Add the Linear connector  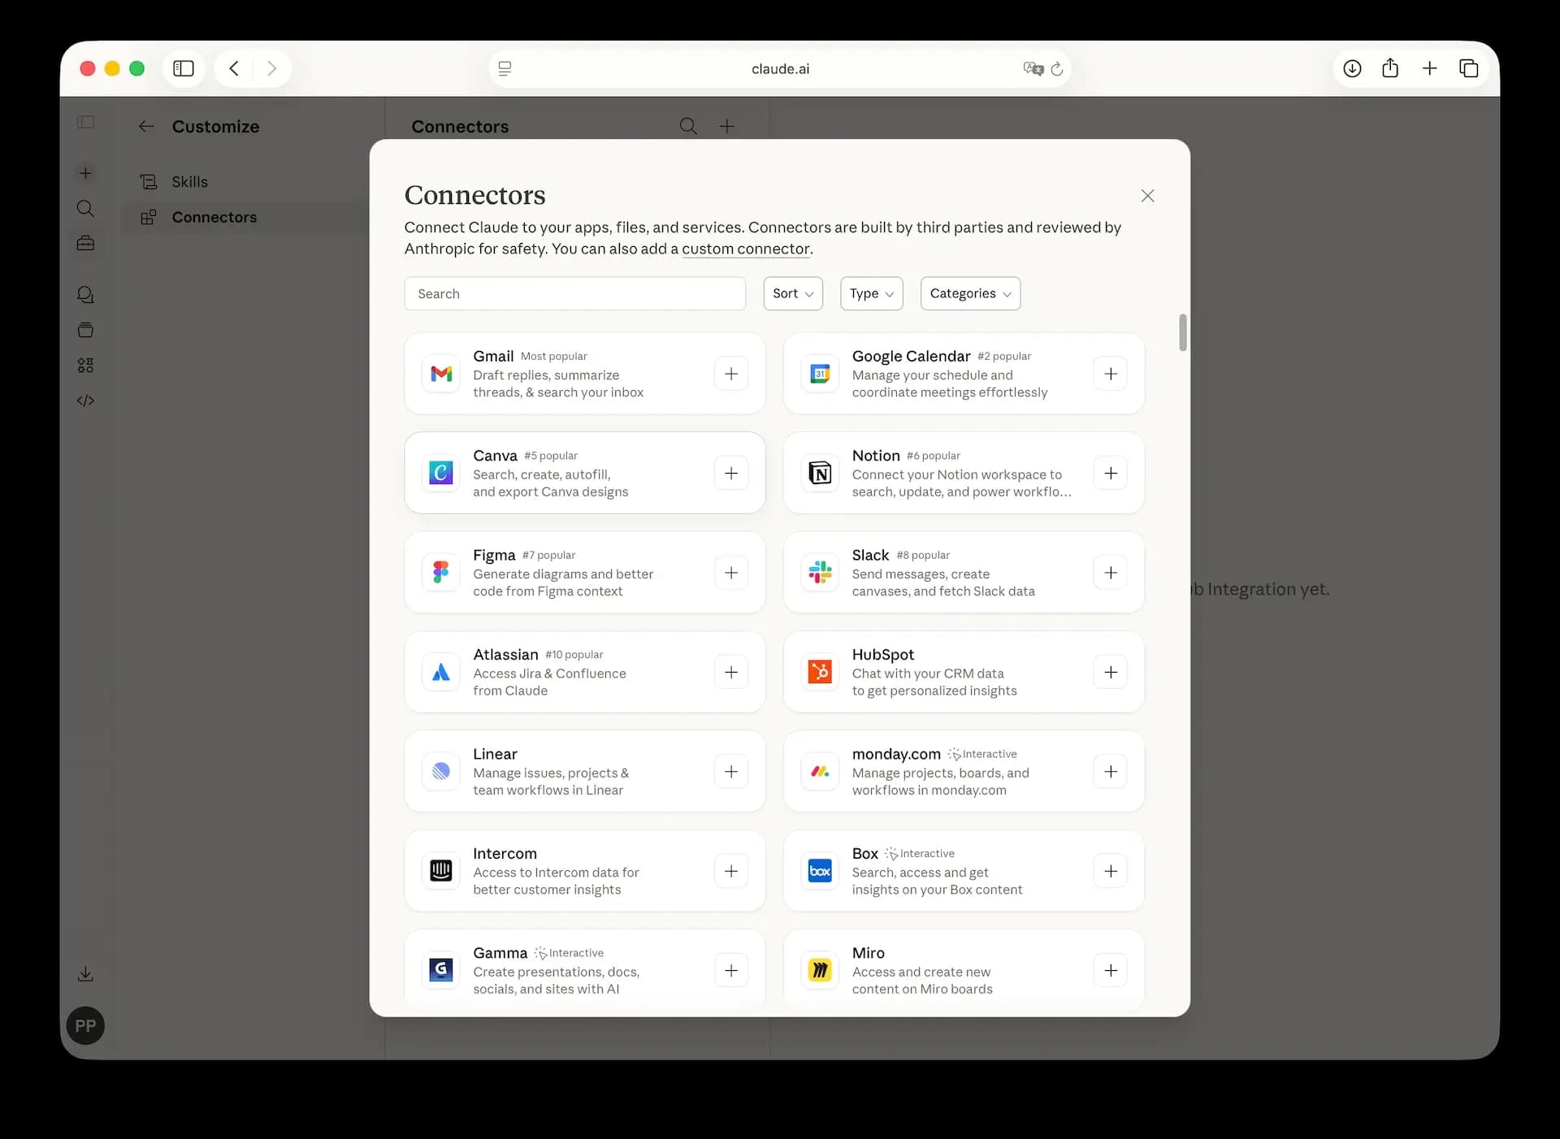pyautogui.click(x=731, y=772)
